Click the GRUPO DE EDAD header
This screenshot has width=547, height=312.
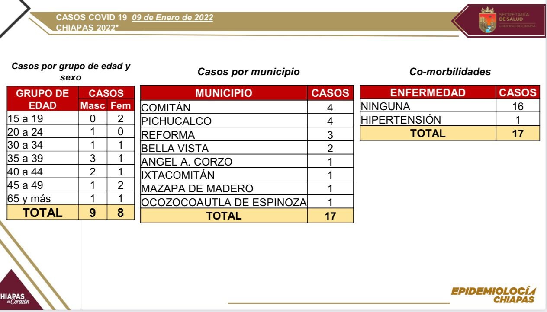coord(42,99)
